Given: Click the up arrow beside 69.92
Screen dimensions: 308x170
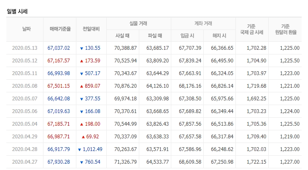Looking at the screenshot, I should pos(83,137).
